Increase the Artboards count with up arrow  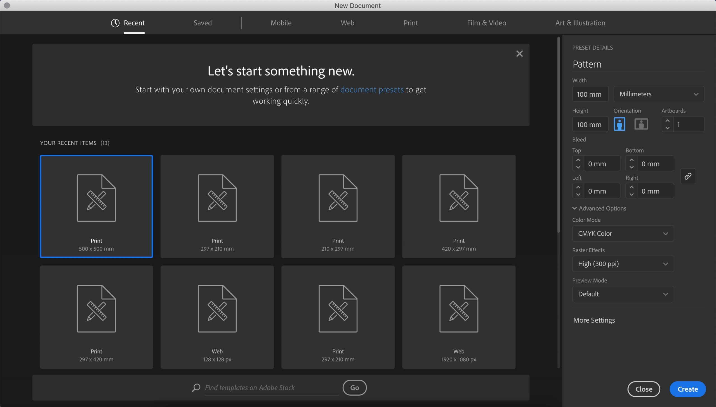click(x=667, y=121)
